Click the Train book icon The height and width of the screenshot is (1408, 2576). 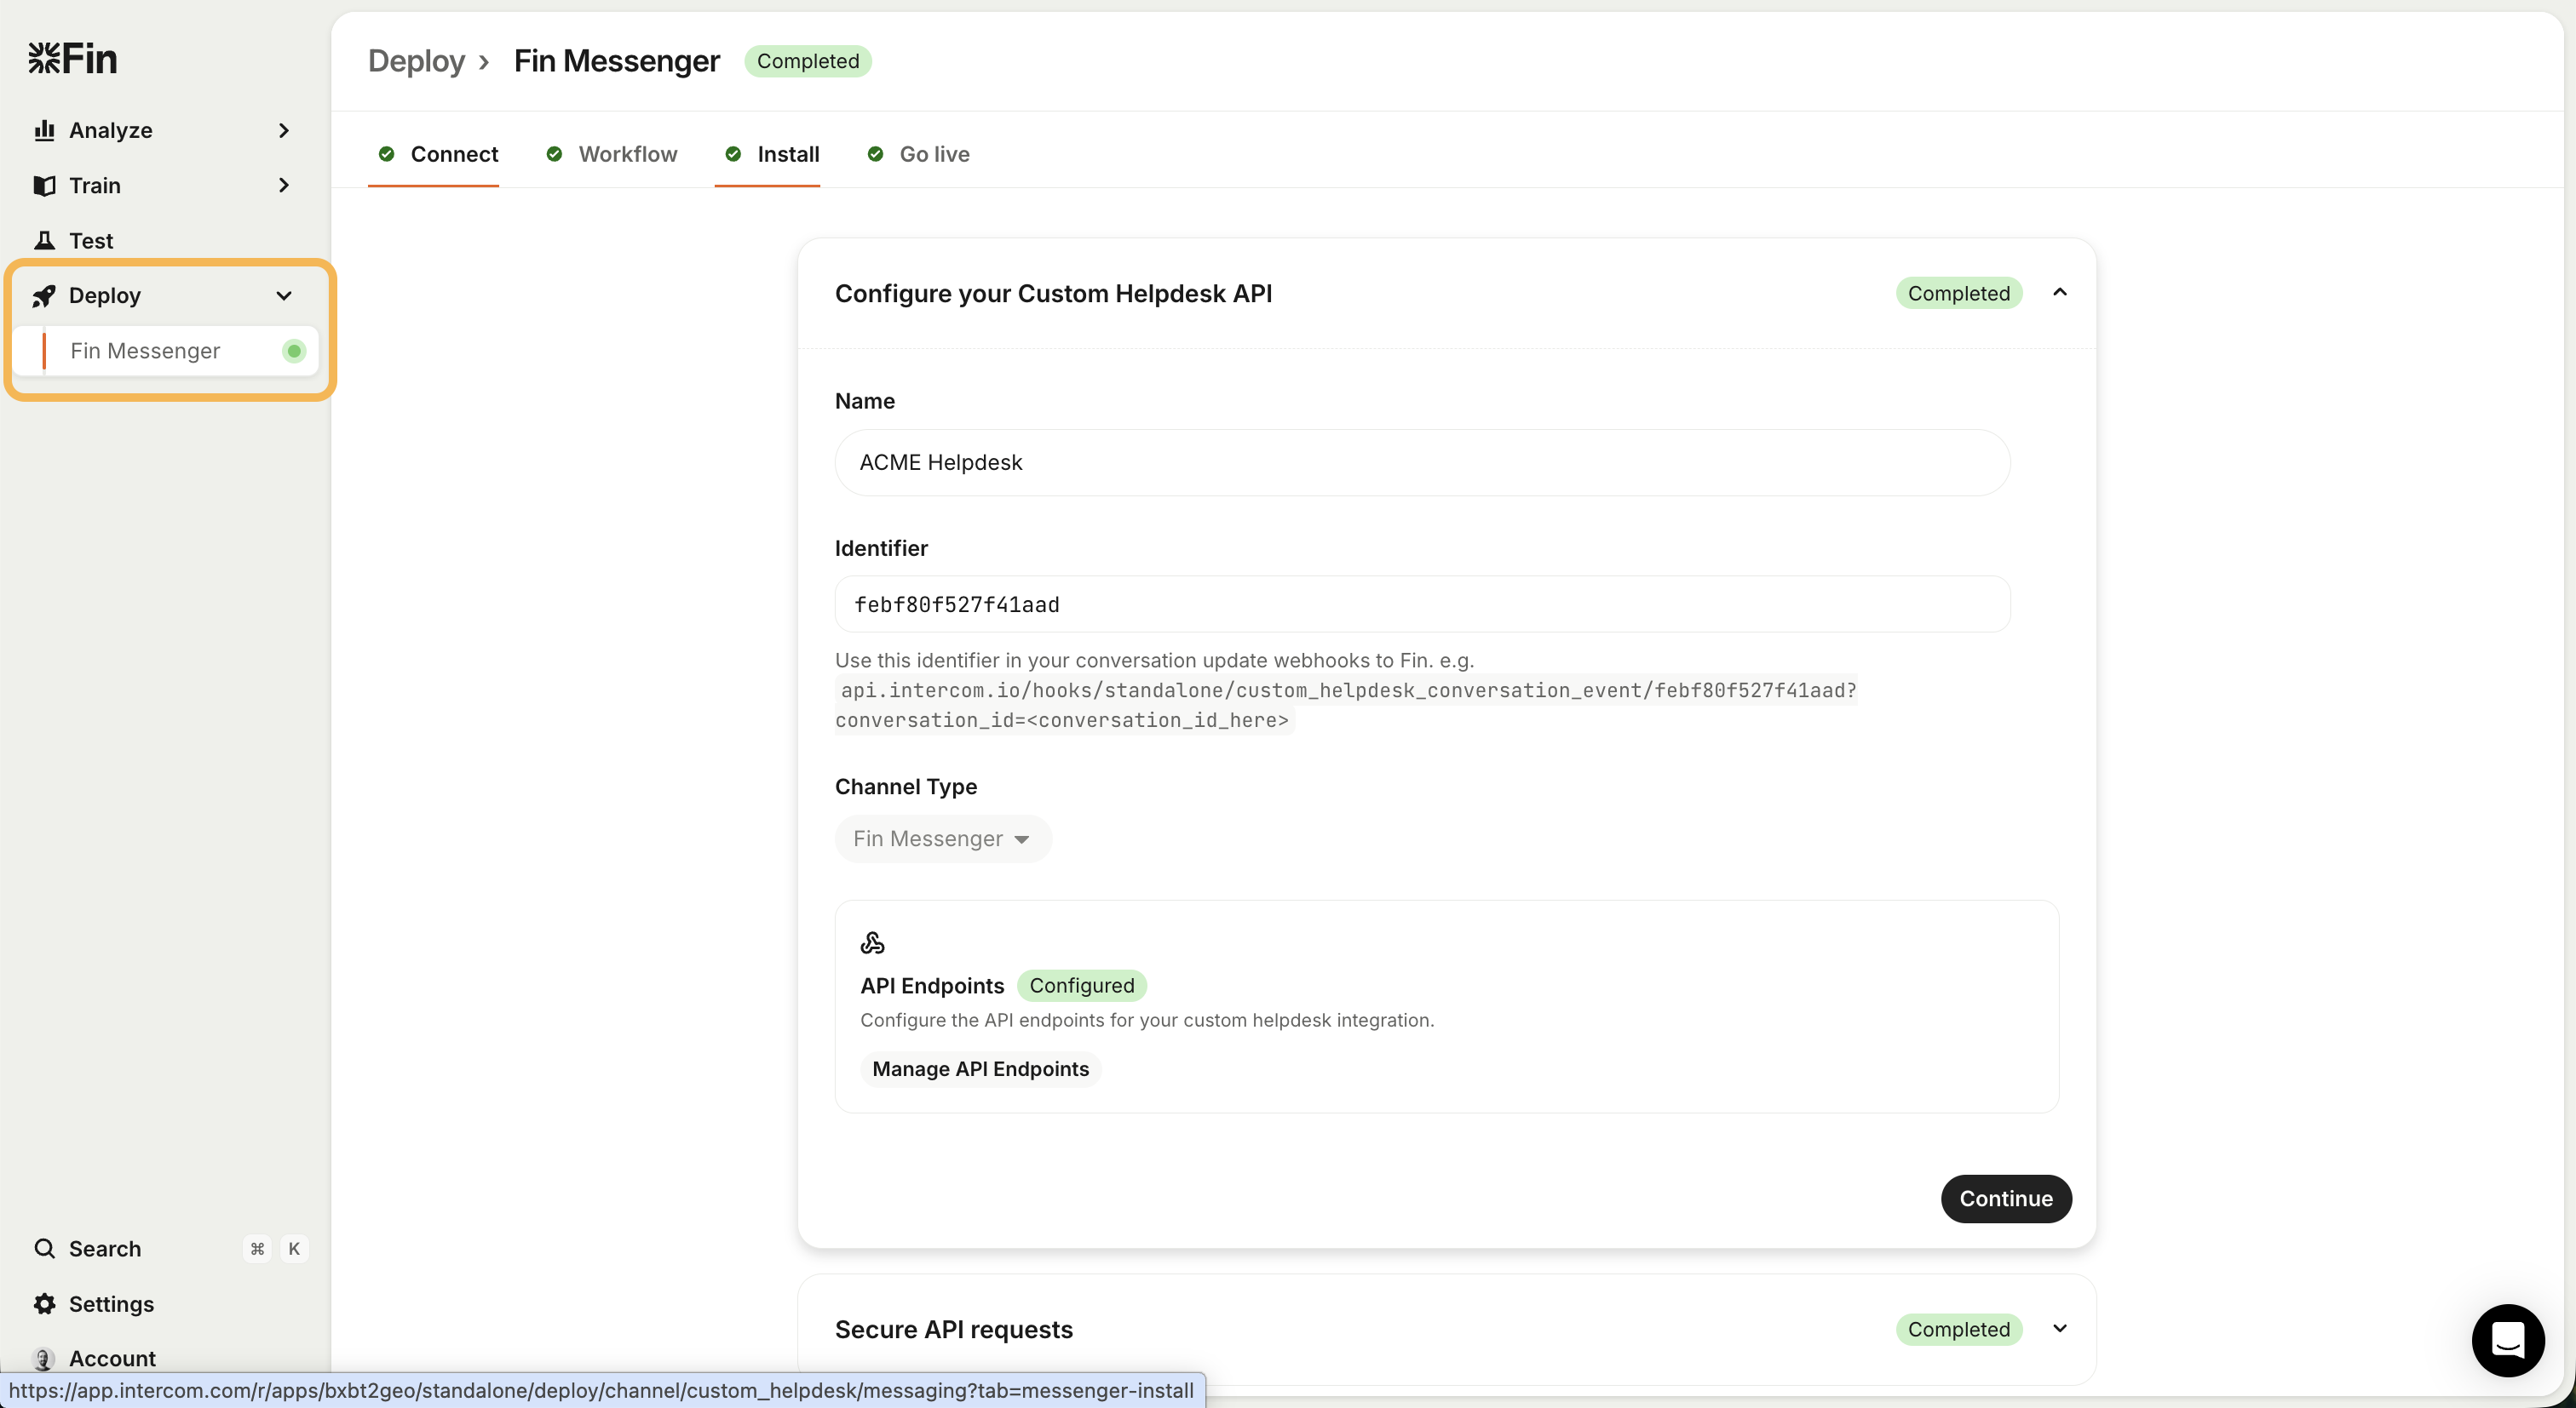[44, 185]
